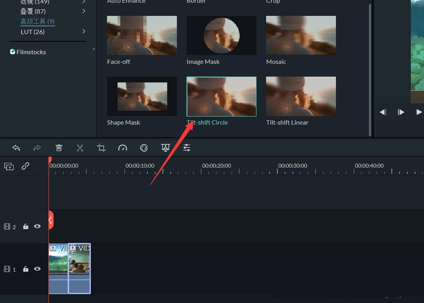Viewport: 424px width, 303px height.
Task: Open the audio adjustment sliders tool
Action: click(187, 147)
